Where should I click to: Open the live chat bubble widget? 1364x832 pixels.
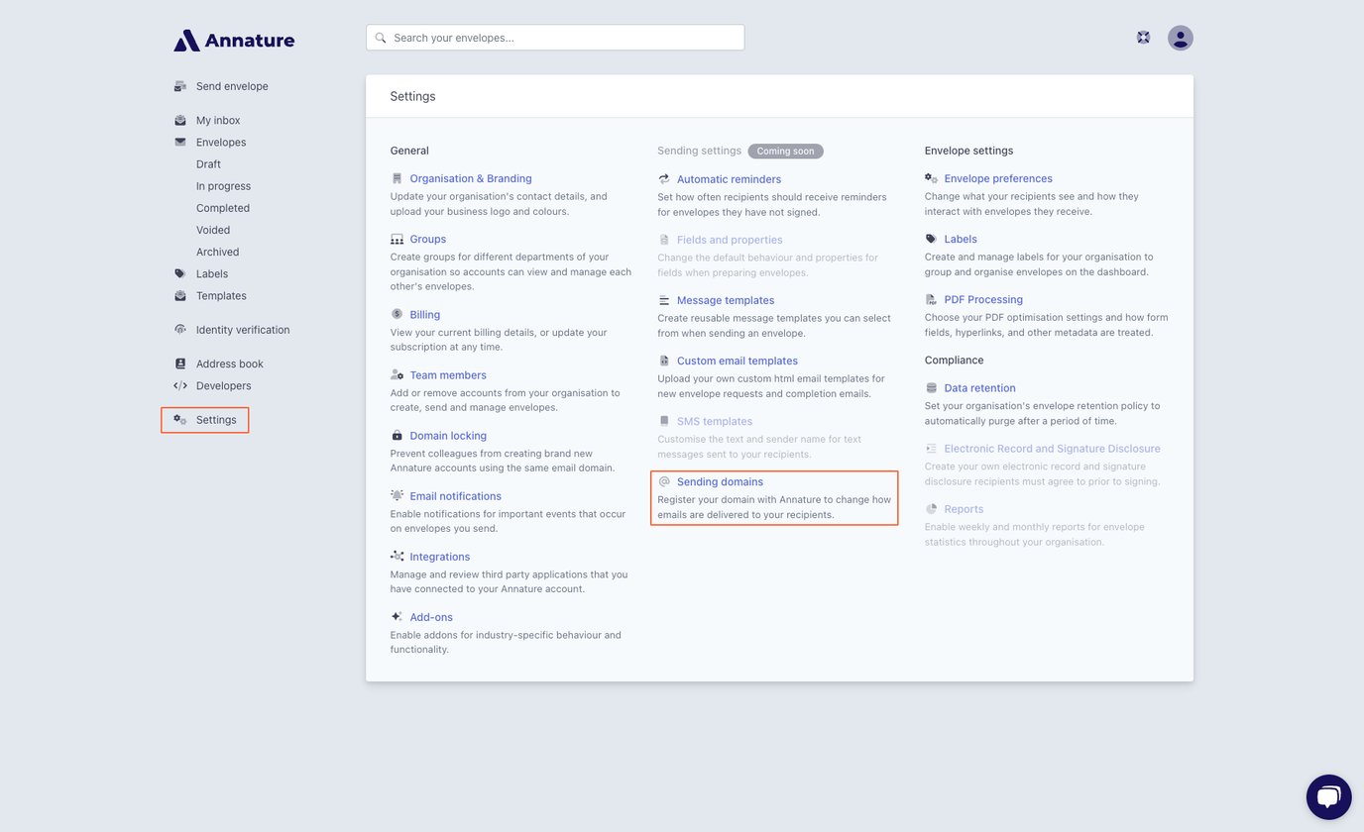click(1328, 797)
